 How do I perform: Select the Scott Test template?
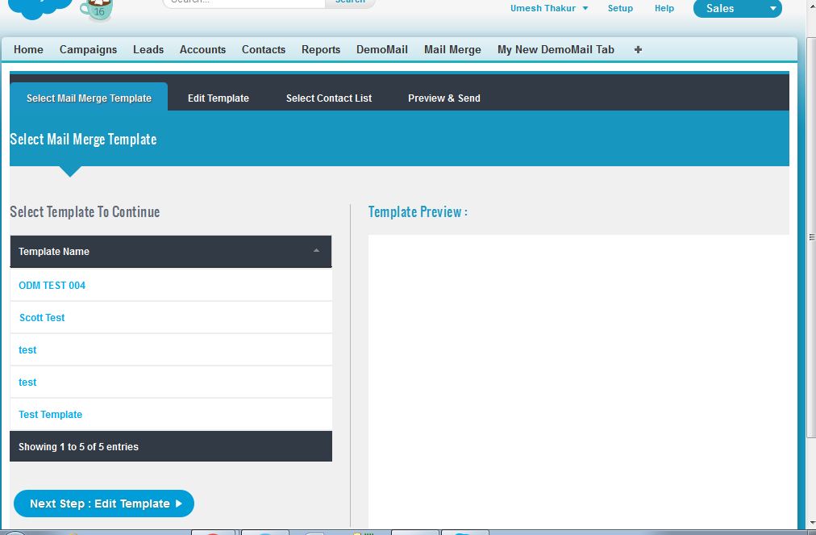pos(42,317)
